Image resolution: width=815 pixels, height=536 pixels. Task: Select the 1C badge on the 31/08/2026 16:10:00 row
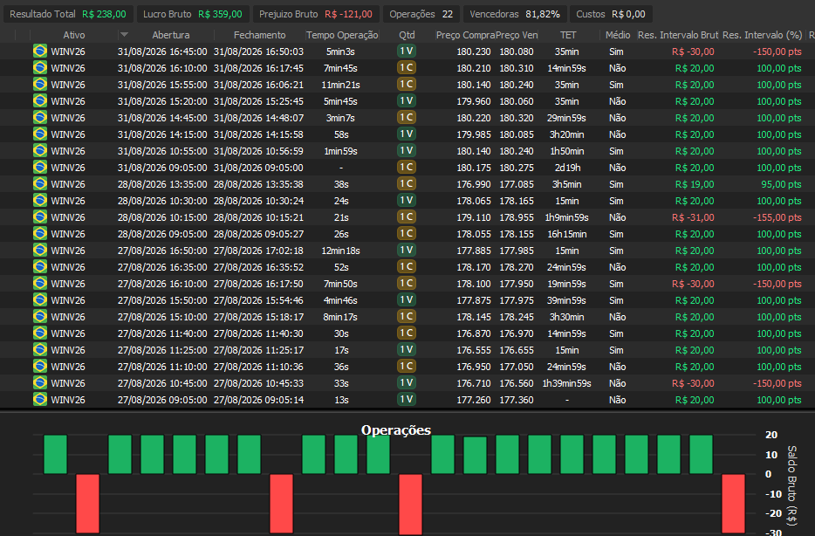pos(407,67)
